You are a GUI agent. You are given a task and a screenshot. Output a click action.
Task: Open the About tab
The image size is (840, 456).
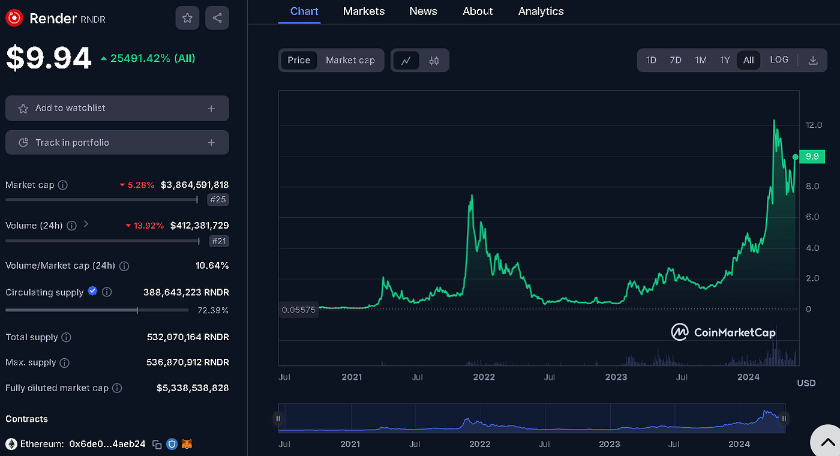click(478, 11)
